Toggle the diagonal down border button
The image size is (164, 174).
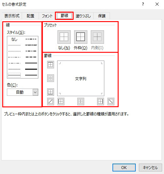click(x=111, y=101)
